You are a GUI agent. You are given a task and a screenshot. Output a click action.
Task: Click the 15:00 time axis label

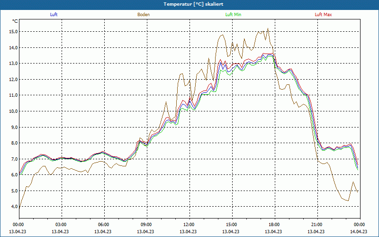click(x=231, y=225)
